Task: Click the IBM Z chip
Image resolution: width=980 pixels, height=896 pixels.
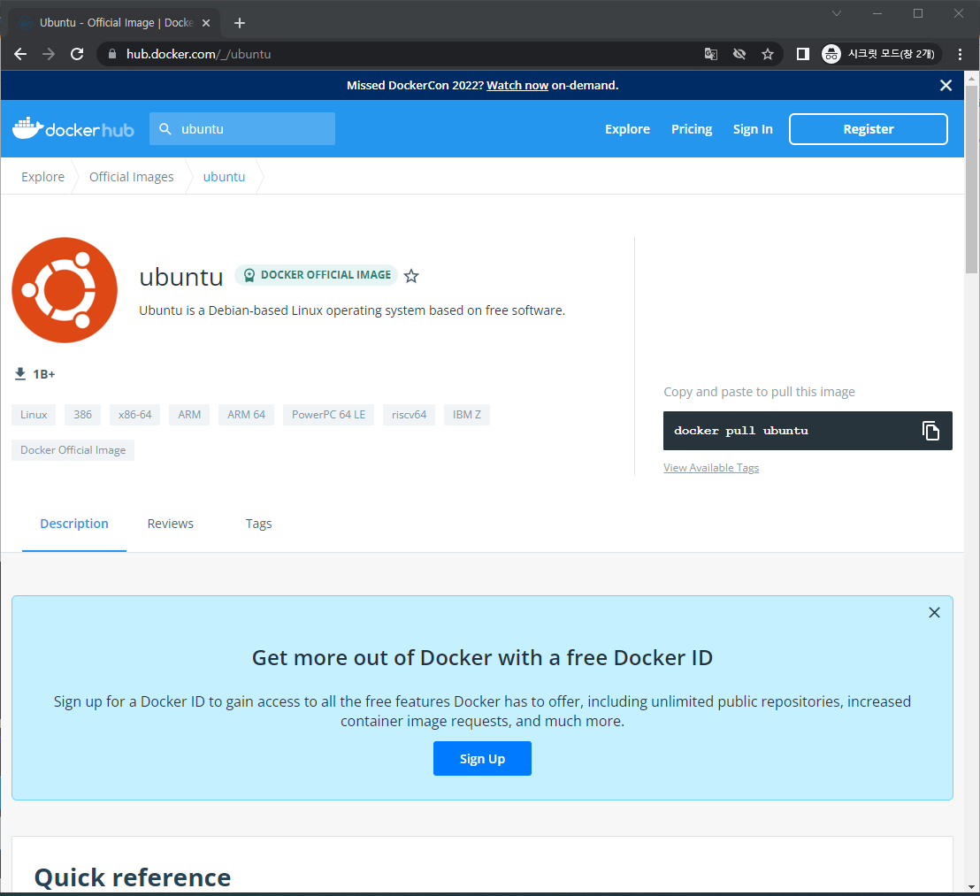Action: tap(467, 414)
